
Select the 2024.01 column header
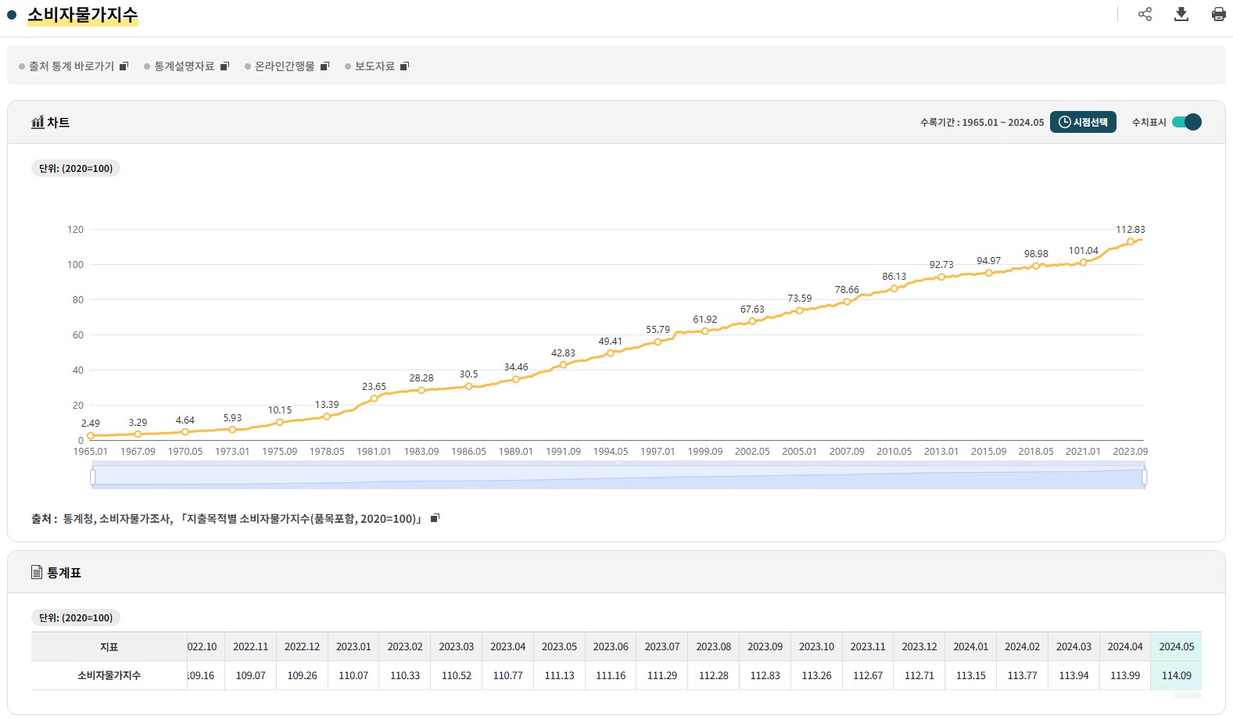970,646
